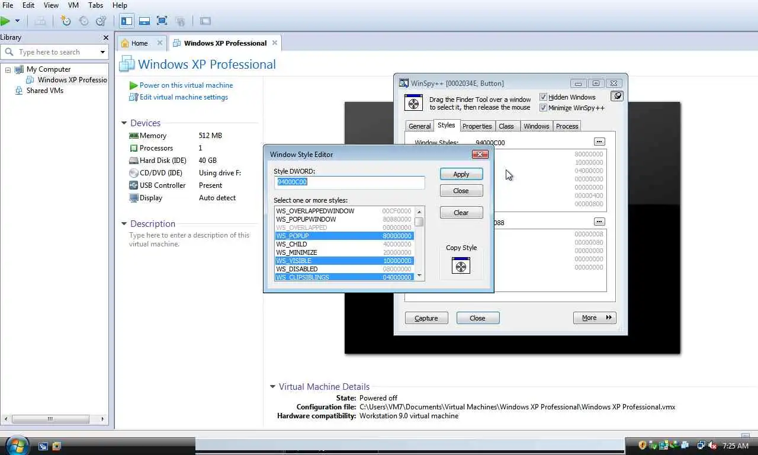
Task: Click the USB Controller device icon
Action: [x=134, y=185]
